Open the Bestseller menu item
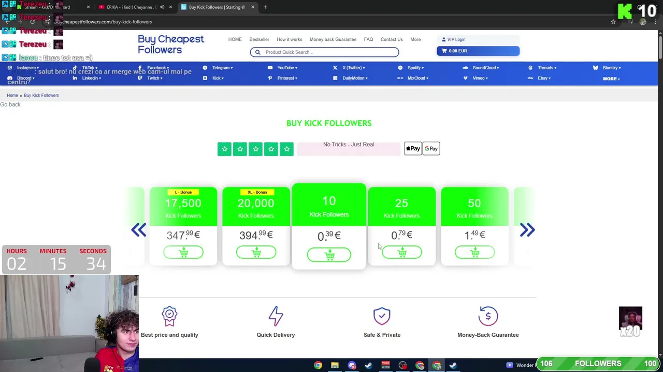 point(259,39)
